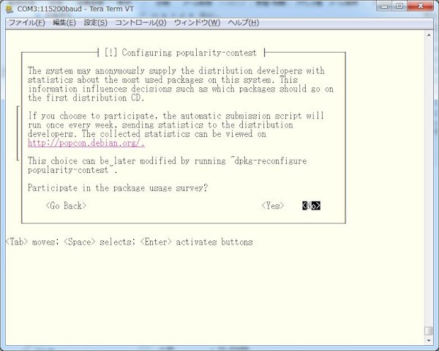Open the ファイル(F) menu
439x351 pixels.
pyautogui.click(x=26, y=23)
